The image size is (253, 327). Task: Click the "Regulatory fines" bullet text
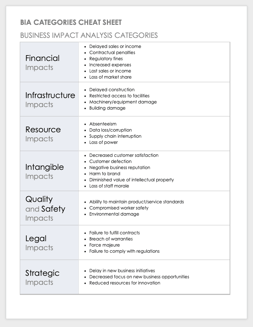pyautogui.click(x=106, y=59)
